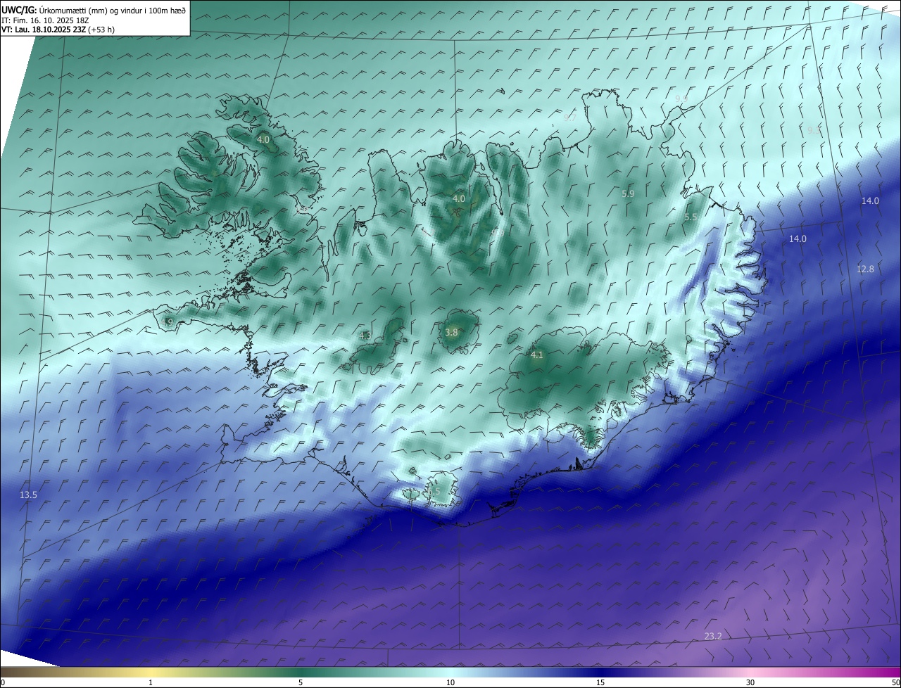Click the 9.3 value label
Image resolution: width=901 pixels, height=688 pixels.
coord(814,130)
